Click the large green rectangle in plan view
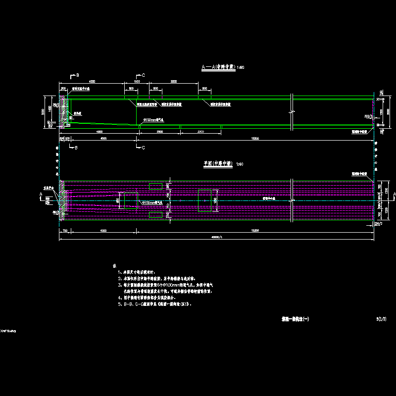This screenshot has width=396, height=396. [204, 200]
